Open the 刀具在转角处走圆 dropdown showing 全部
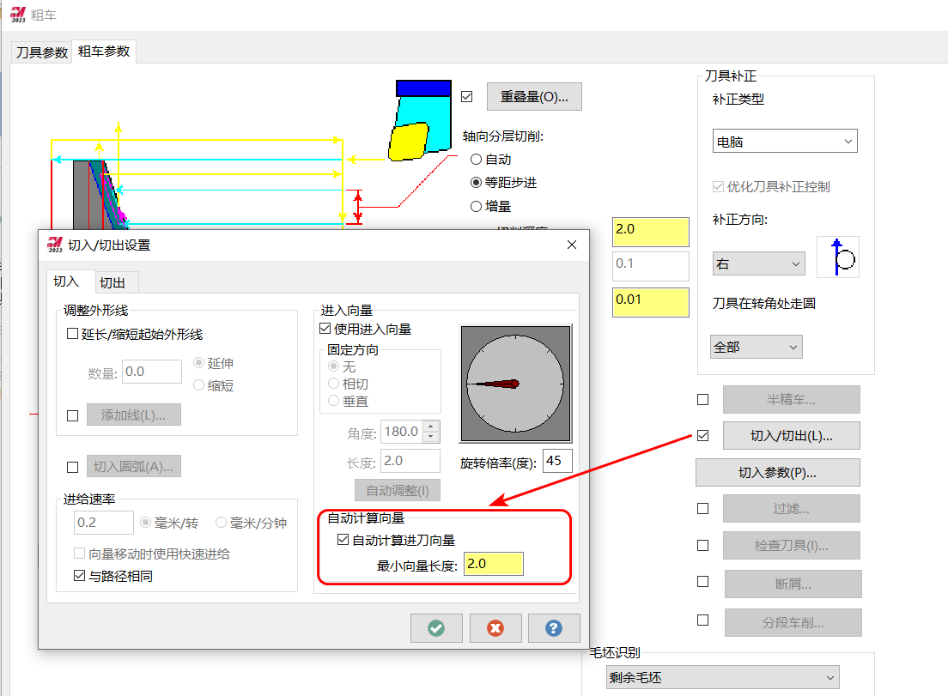This screenshot has height=696, width=948. click(x=757, y=347)
